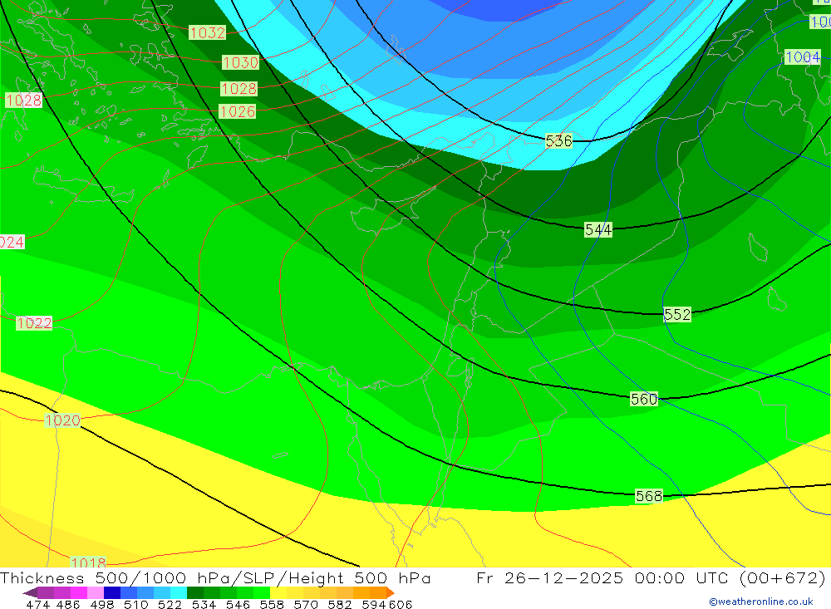Viewport: 831px width, 609px height.
Task: Select the 1020 pressure label
Action: point(62,420)
